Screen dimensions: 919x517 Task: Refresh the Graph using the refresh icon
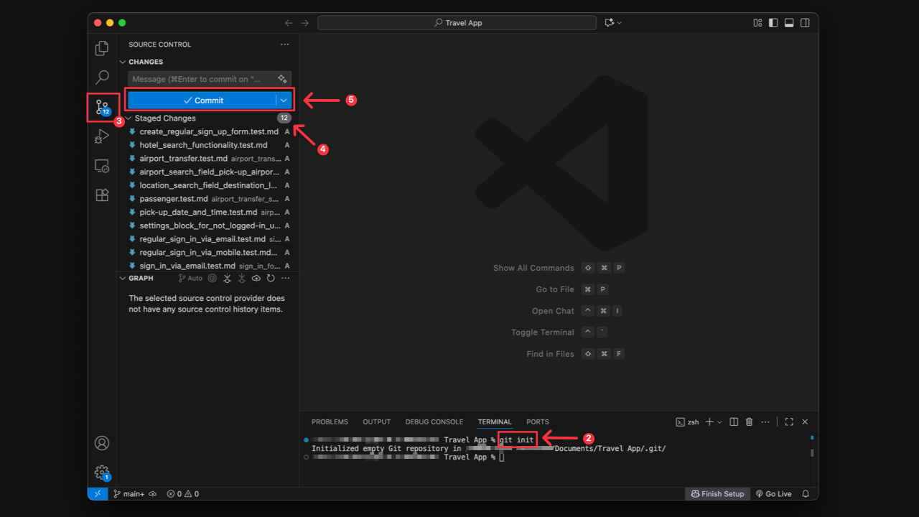(x=271, y=278)
